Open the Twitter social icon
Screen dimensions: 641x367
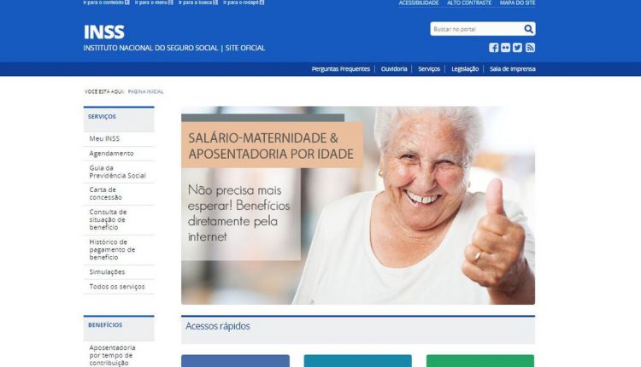click(x=517, y=48)
